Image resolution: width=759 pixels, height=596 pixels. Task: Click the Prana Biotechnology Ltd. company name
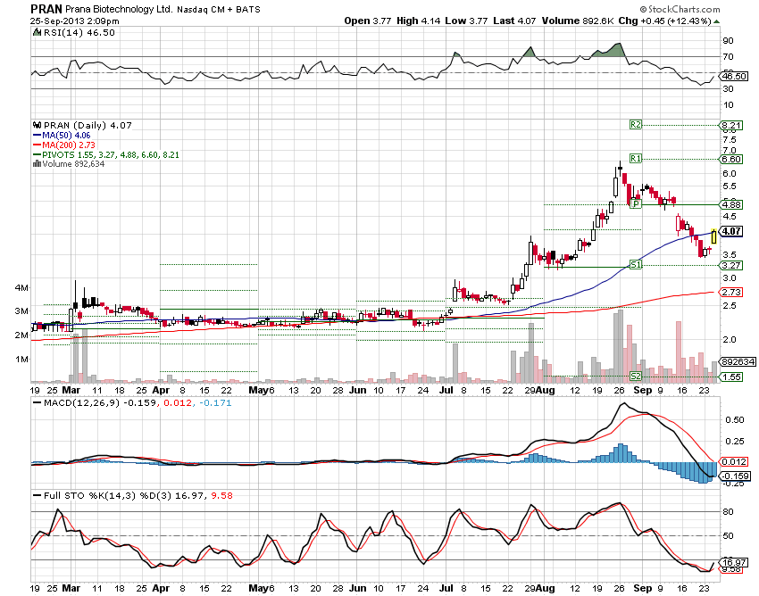click(119, 9)
